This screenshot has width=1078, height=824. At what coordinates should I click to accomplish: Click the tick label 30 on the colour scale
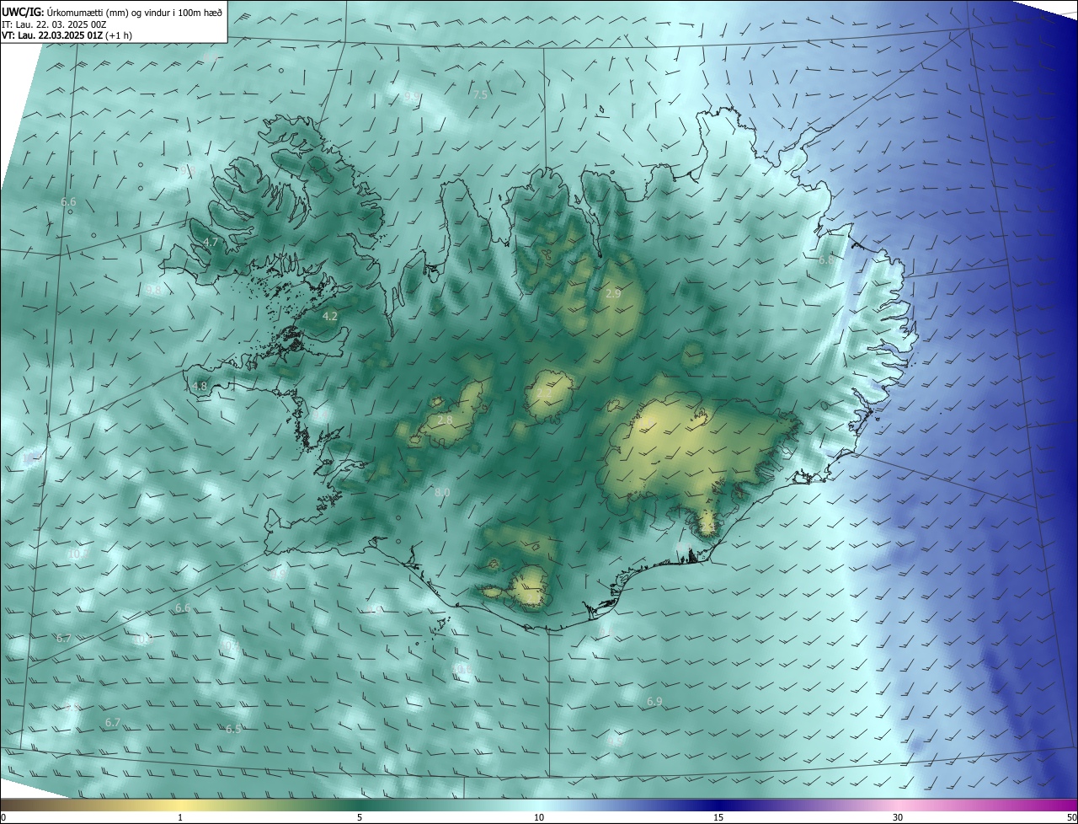coord(898,817)
